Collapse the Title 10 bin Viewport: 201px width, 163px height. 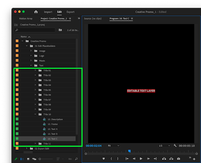pos(35,114)
